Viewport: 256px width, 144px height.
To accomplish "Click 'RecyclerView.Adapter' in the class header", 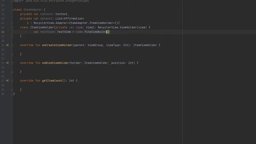I will pyautogui.click(x=50, y=23).
